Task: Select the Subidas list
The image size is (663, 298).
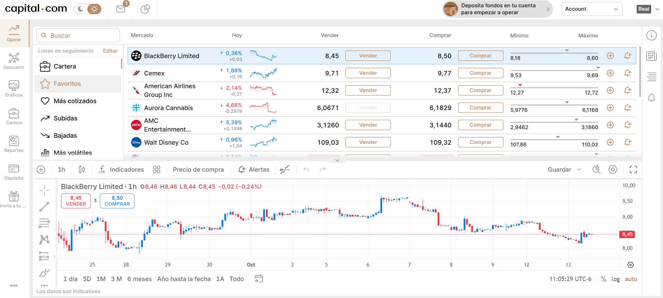Action: click(x=78, y=118)
